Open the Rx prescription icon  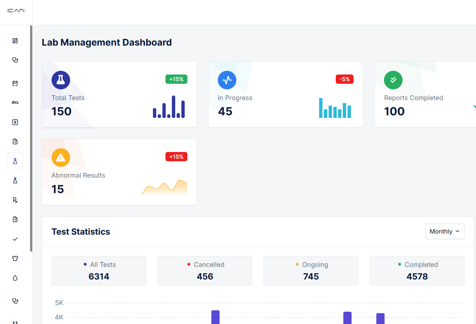pos(15,200)
